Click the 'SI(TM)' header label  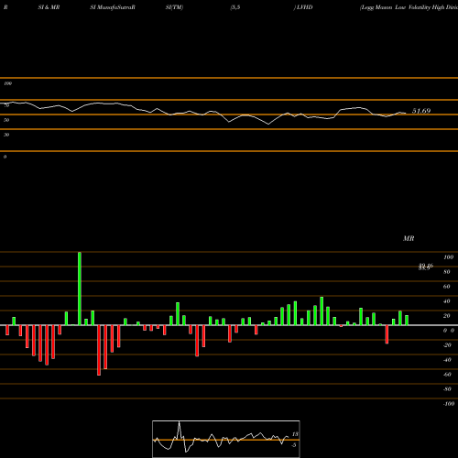pos(174,7)
